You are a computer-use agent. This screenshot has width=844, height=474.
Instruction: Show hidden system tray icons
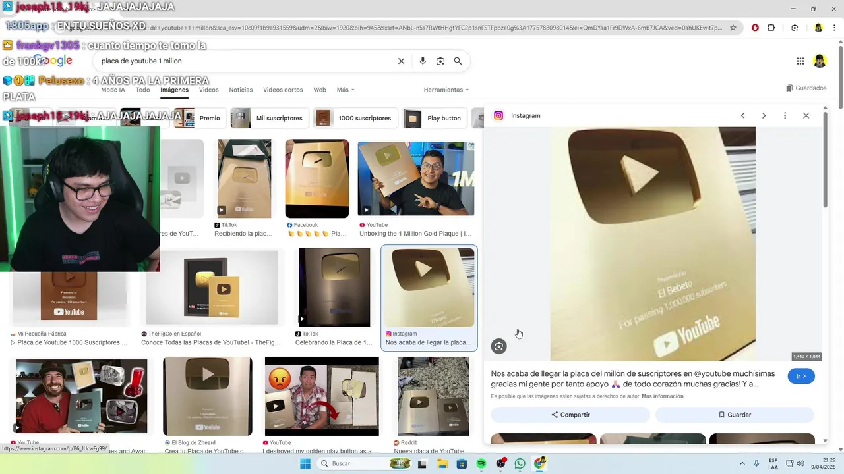coord(742,463)
